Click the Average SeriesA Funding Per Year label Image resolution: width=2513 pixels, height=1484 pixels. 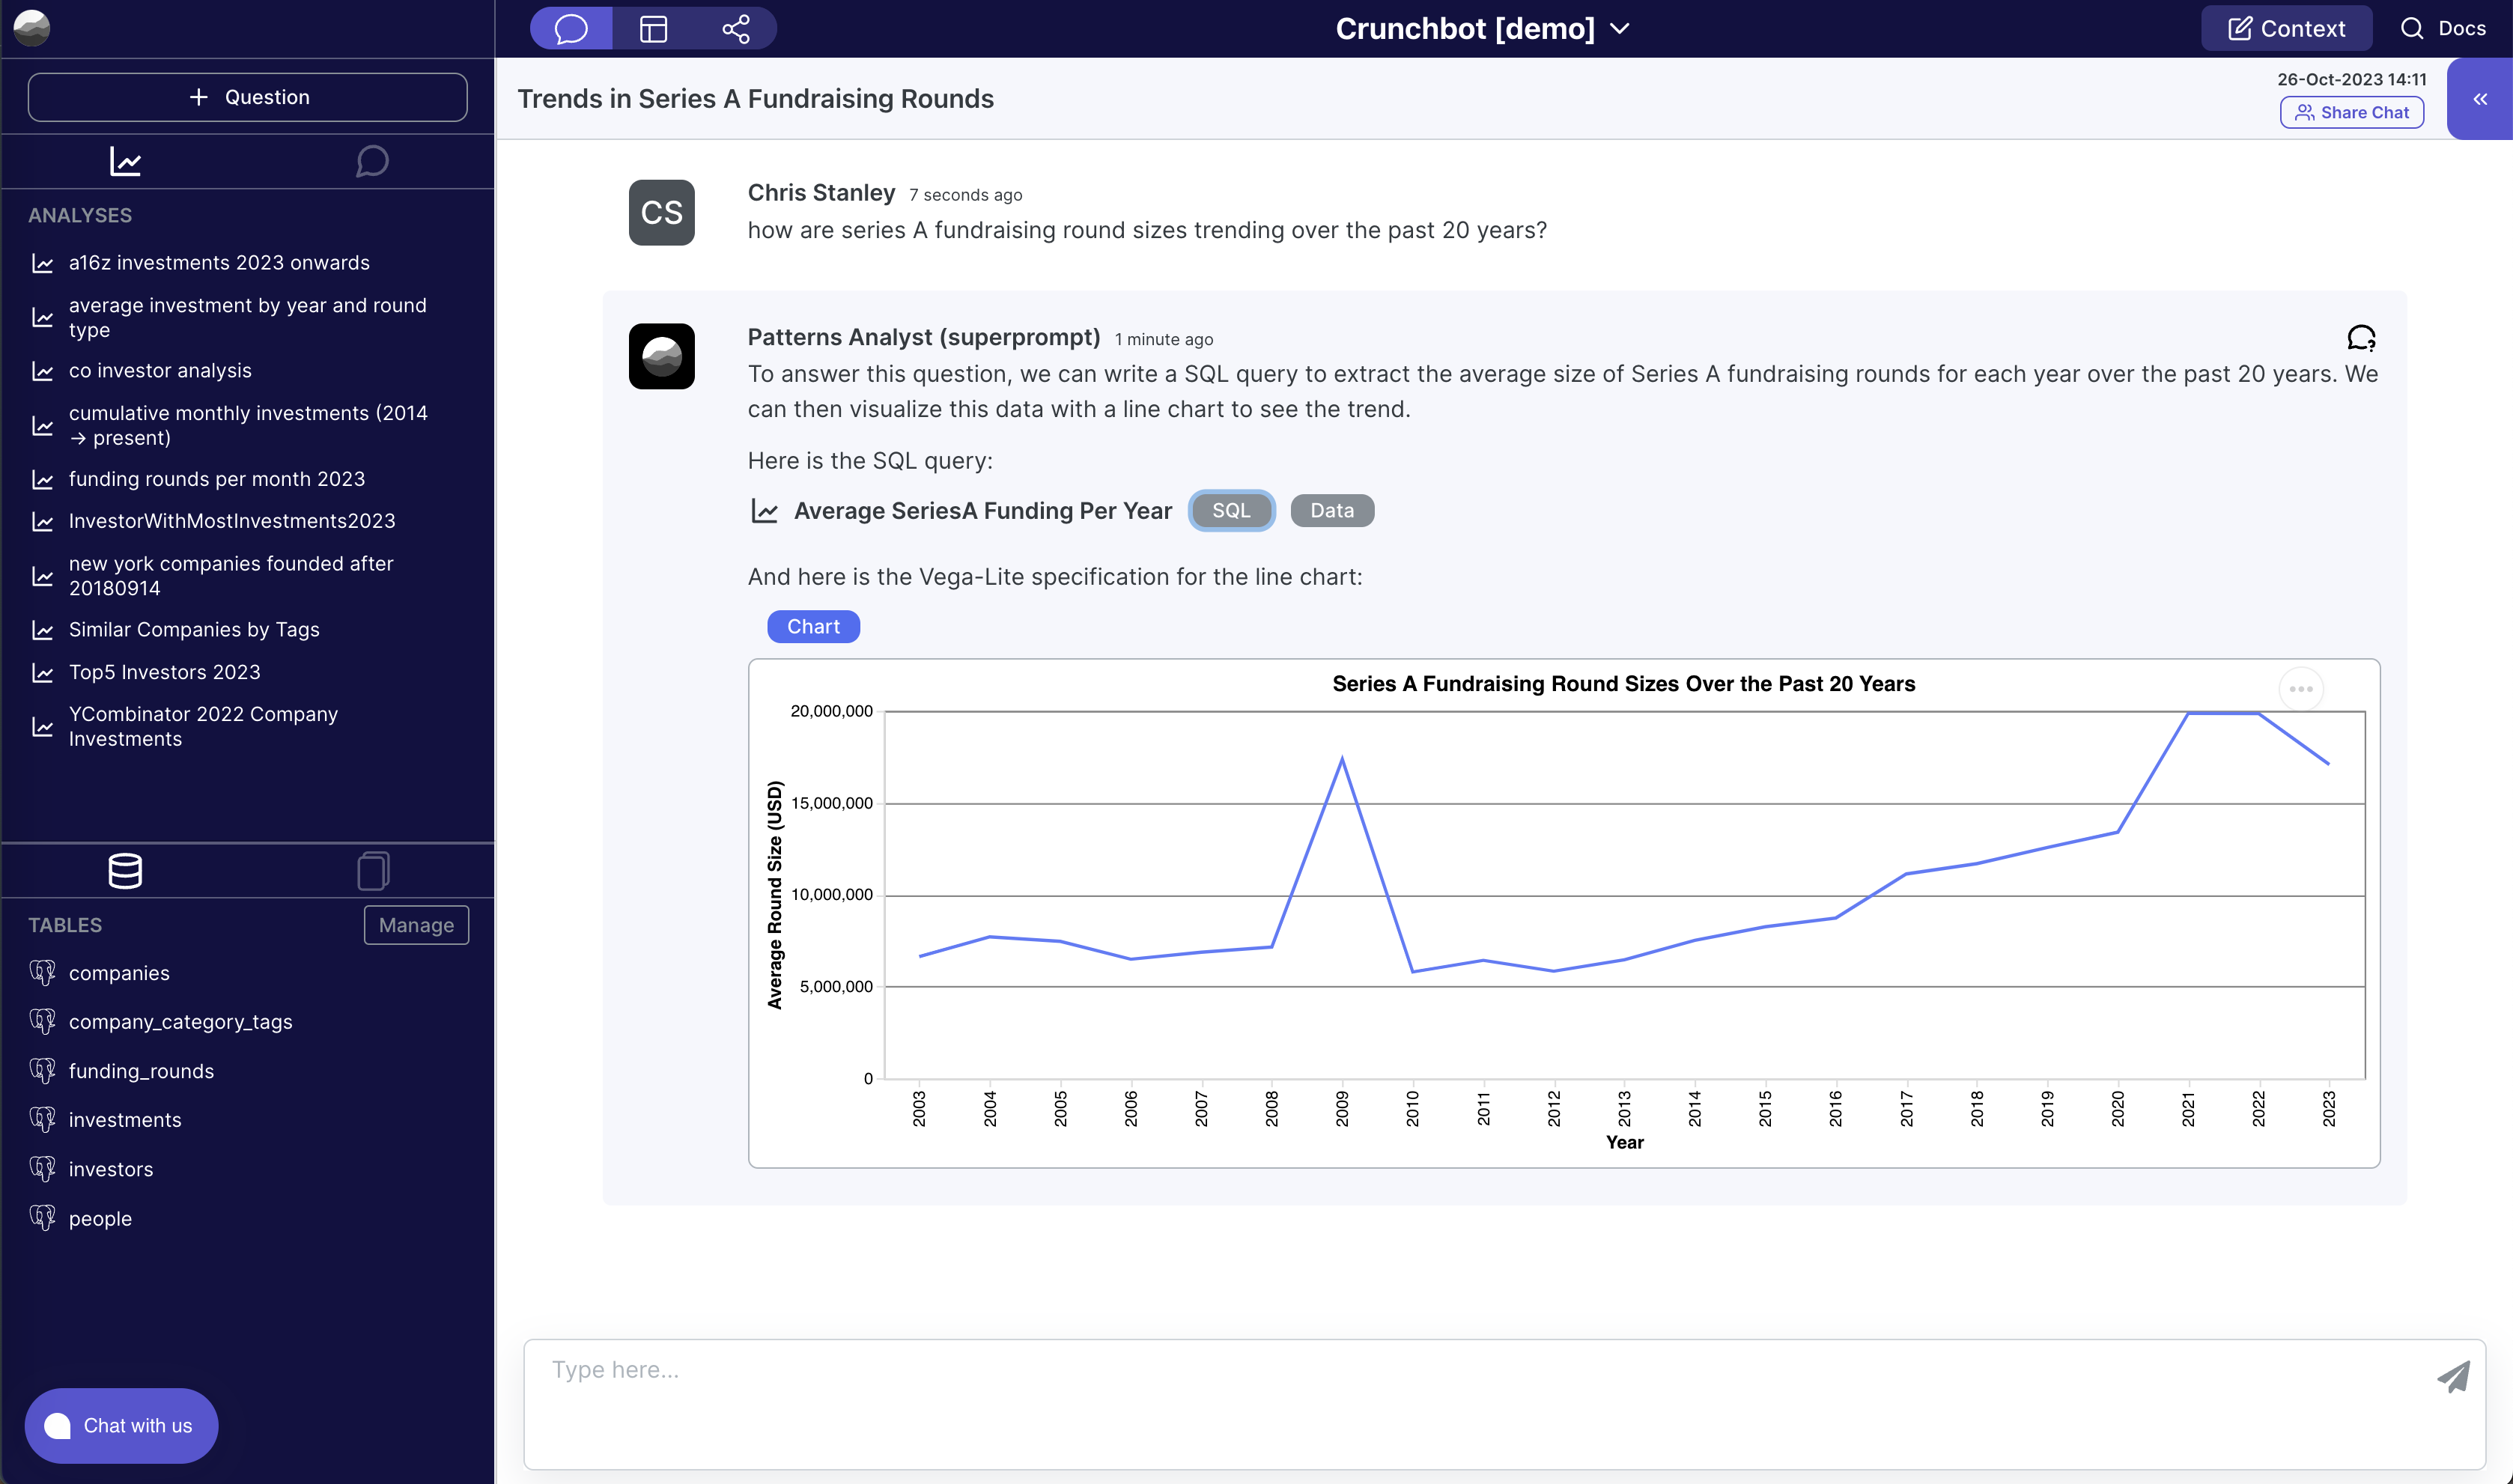[x=982, y=511]
